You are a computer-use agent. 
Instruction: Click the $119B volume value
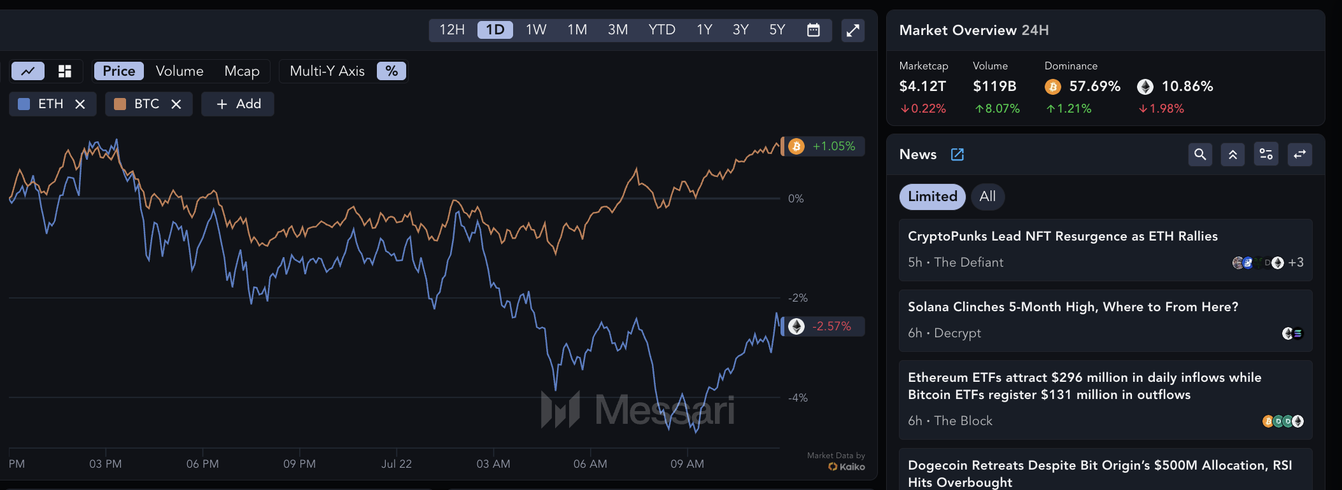click(x=994, y=87)
